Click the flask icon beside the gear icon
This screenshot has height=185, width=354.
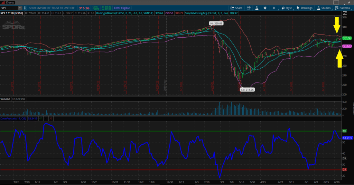click(257, 8)
